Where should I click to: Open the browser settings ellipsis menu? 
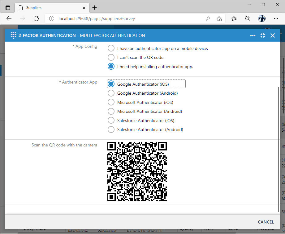tap(276, 18)
